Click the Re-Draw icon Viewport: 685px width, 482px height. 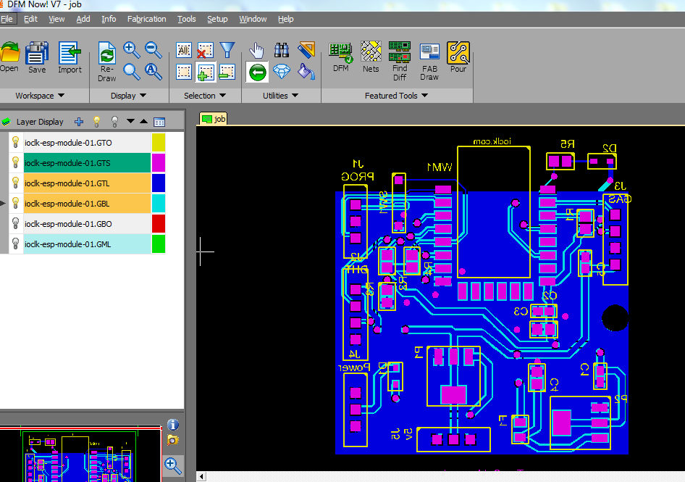point(107,54)
